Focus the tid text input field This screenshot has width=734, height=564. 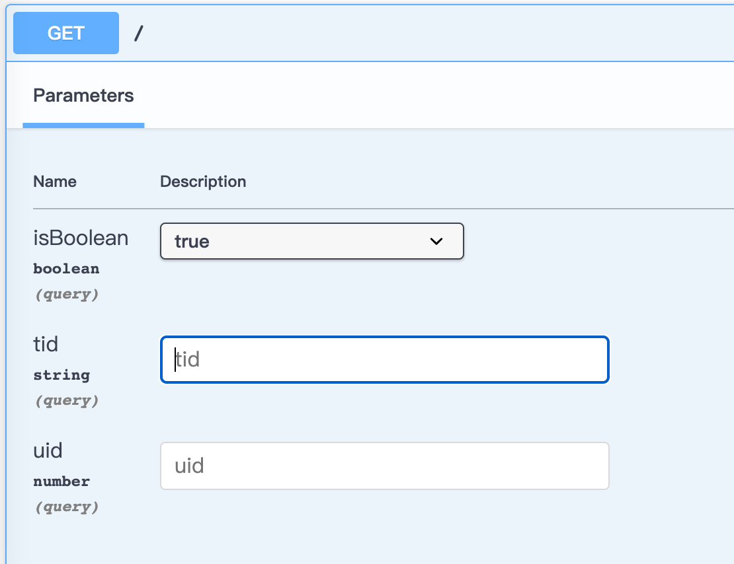point(384,360)
